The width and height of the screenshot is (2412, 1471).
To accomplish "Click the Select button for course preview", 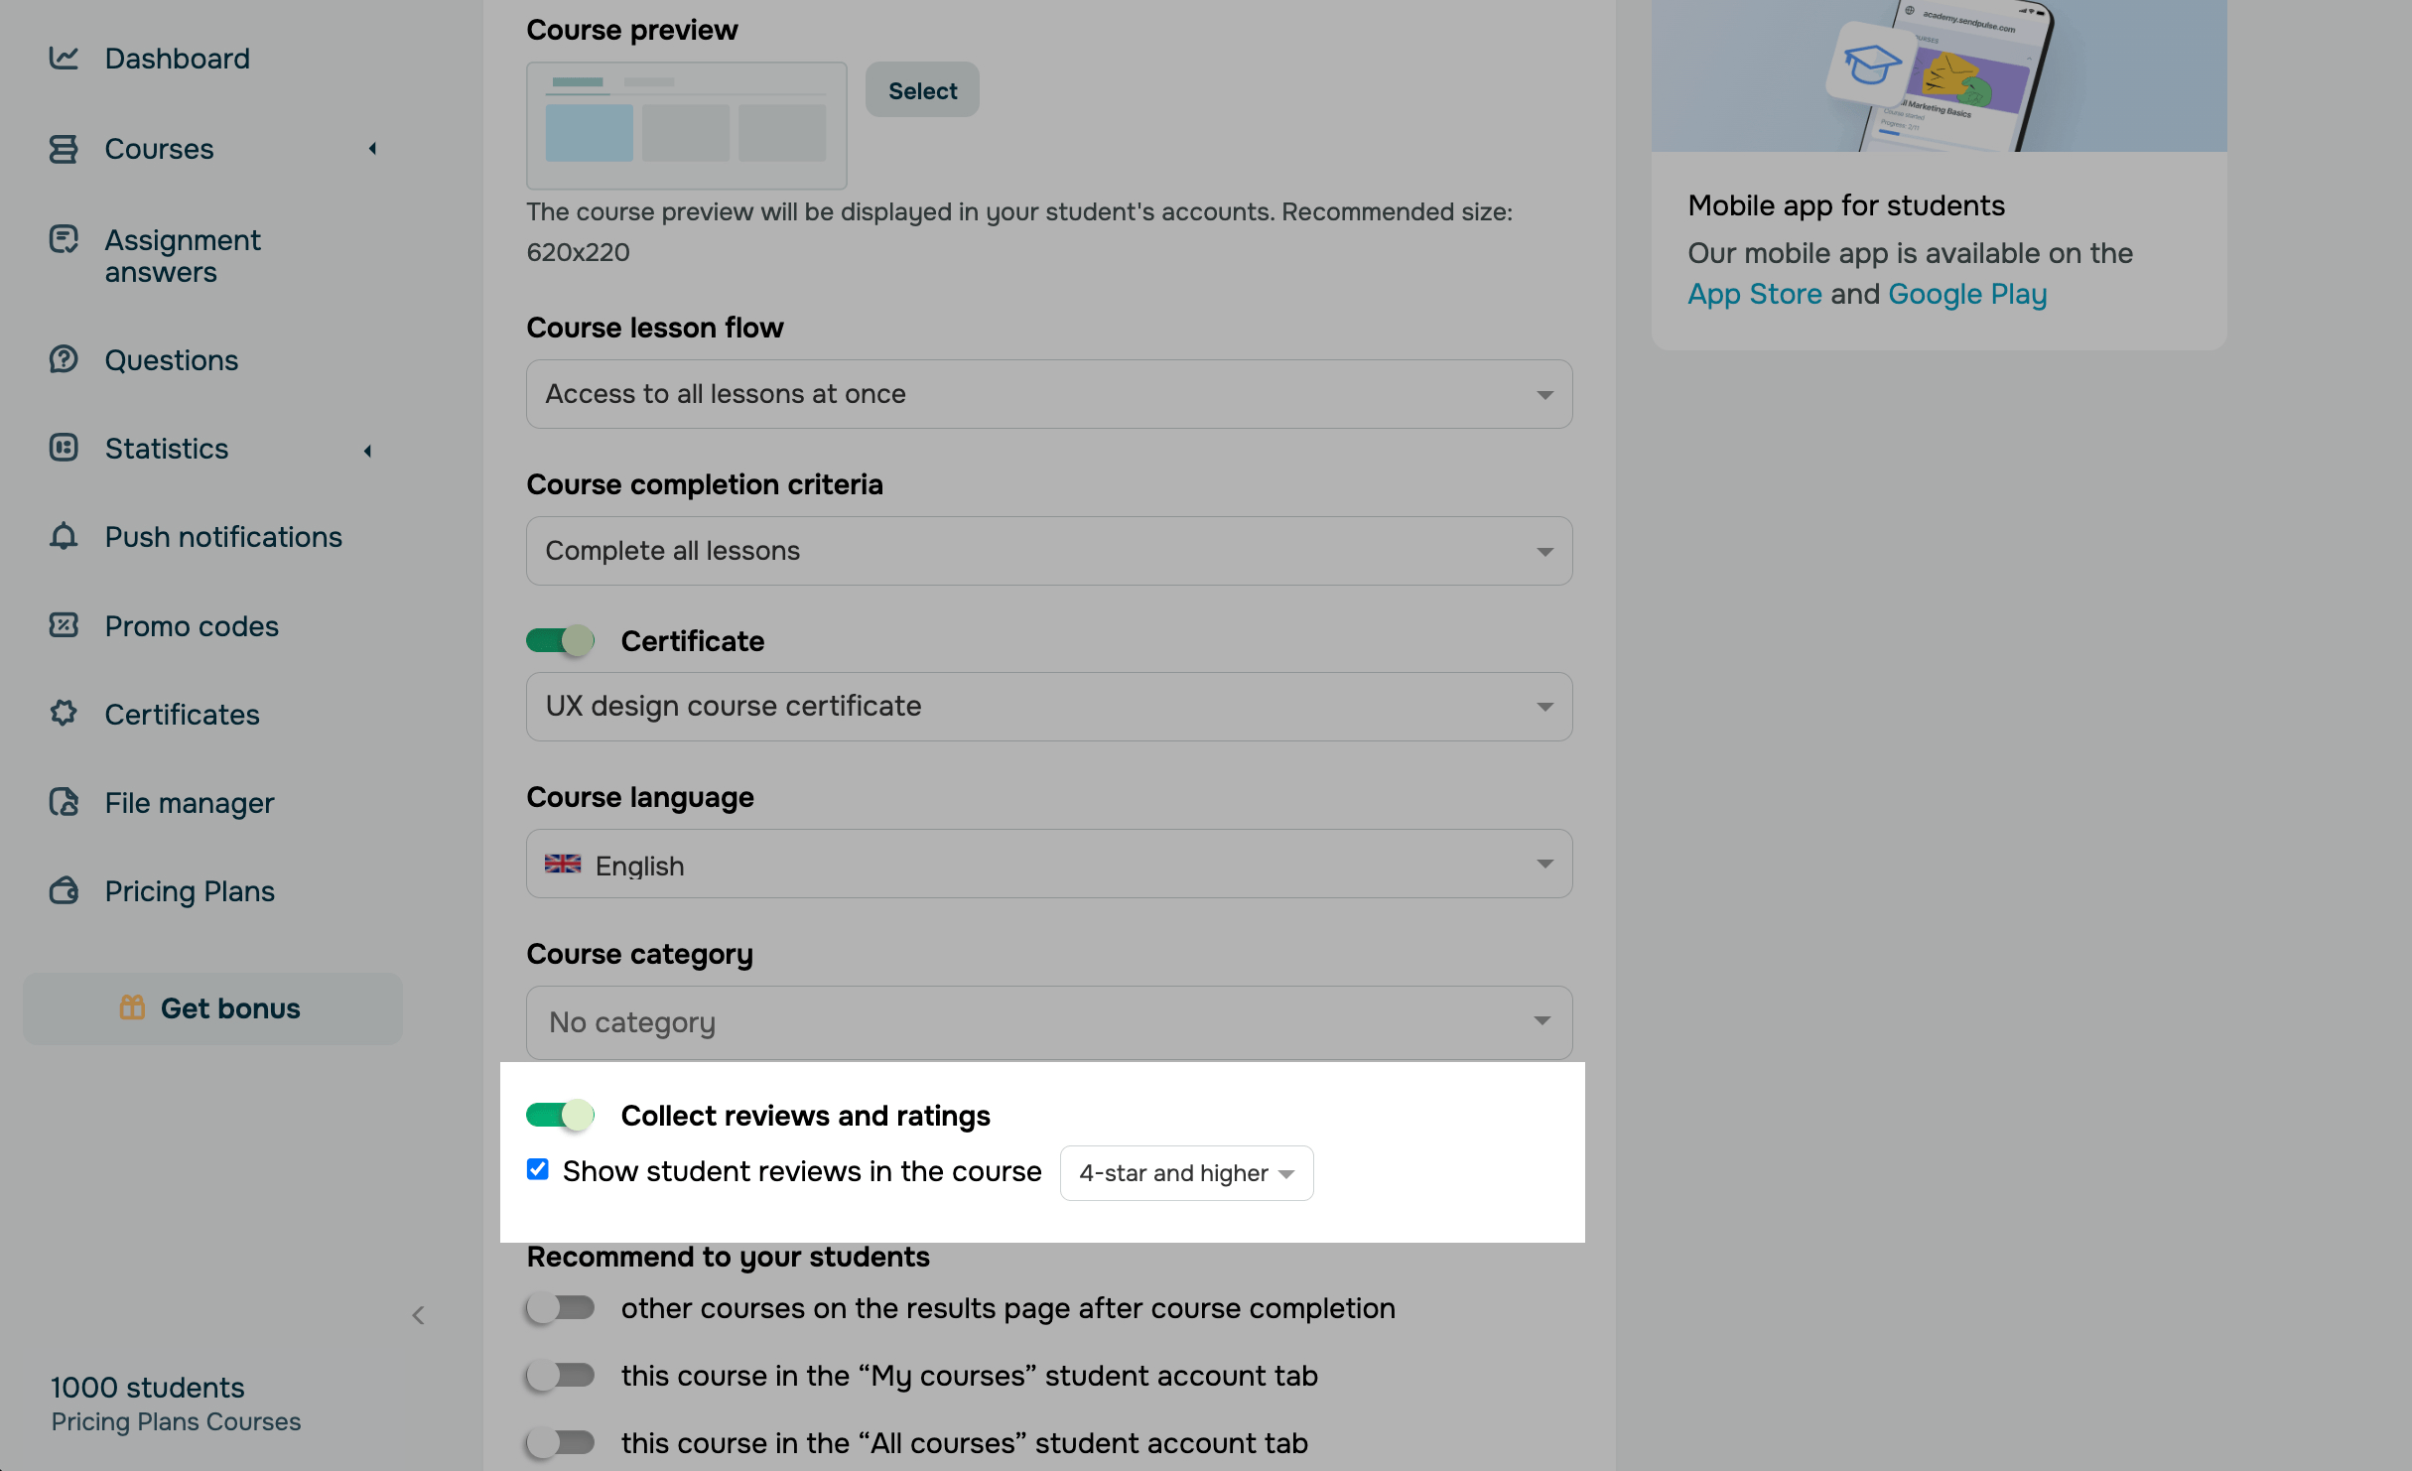I will pyautogui.click(x=922, y=90).
